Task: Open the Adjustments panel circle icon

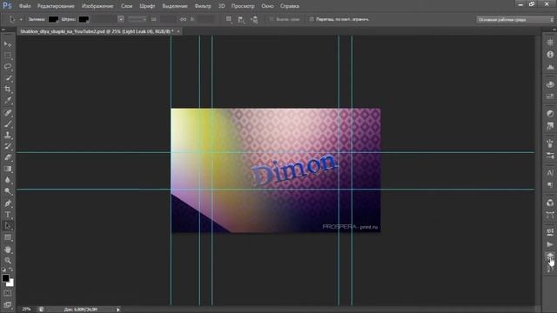Action: (x=550, y=114)
